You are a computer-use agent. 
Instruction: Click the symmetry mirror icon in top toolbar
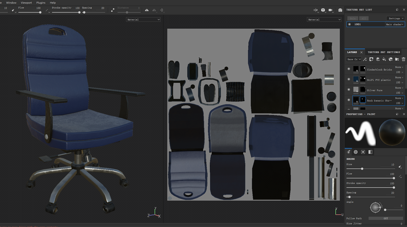(x=147, y=10)
